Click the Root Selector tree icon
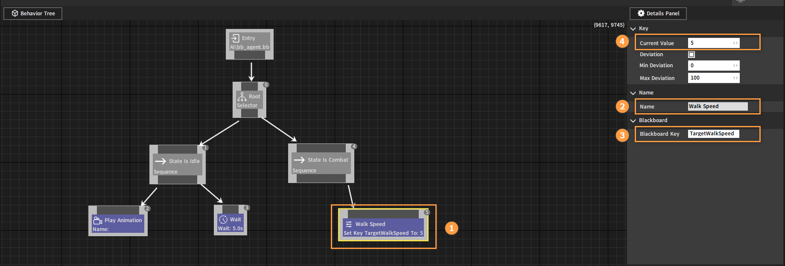785x266 pixels. [x=242, y=97]
